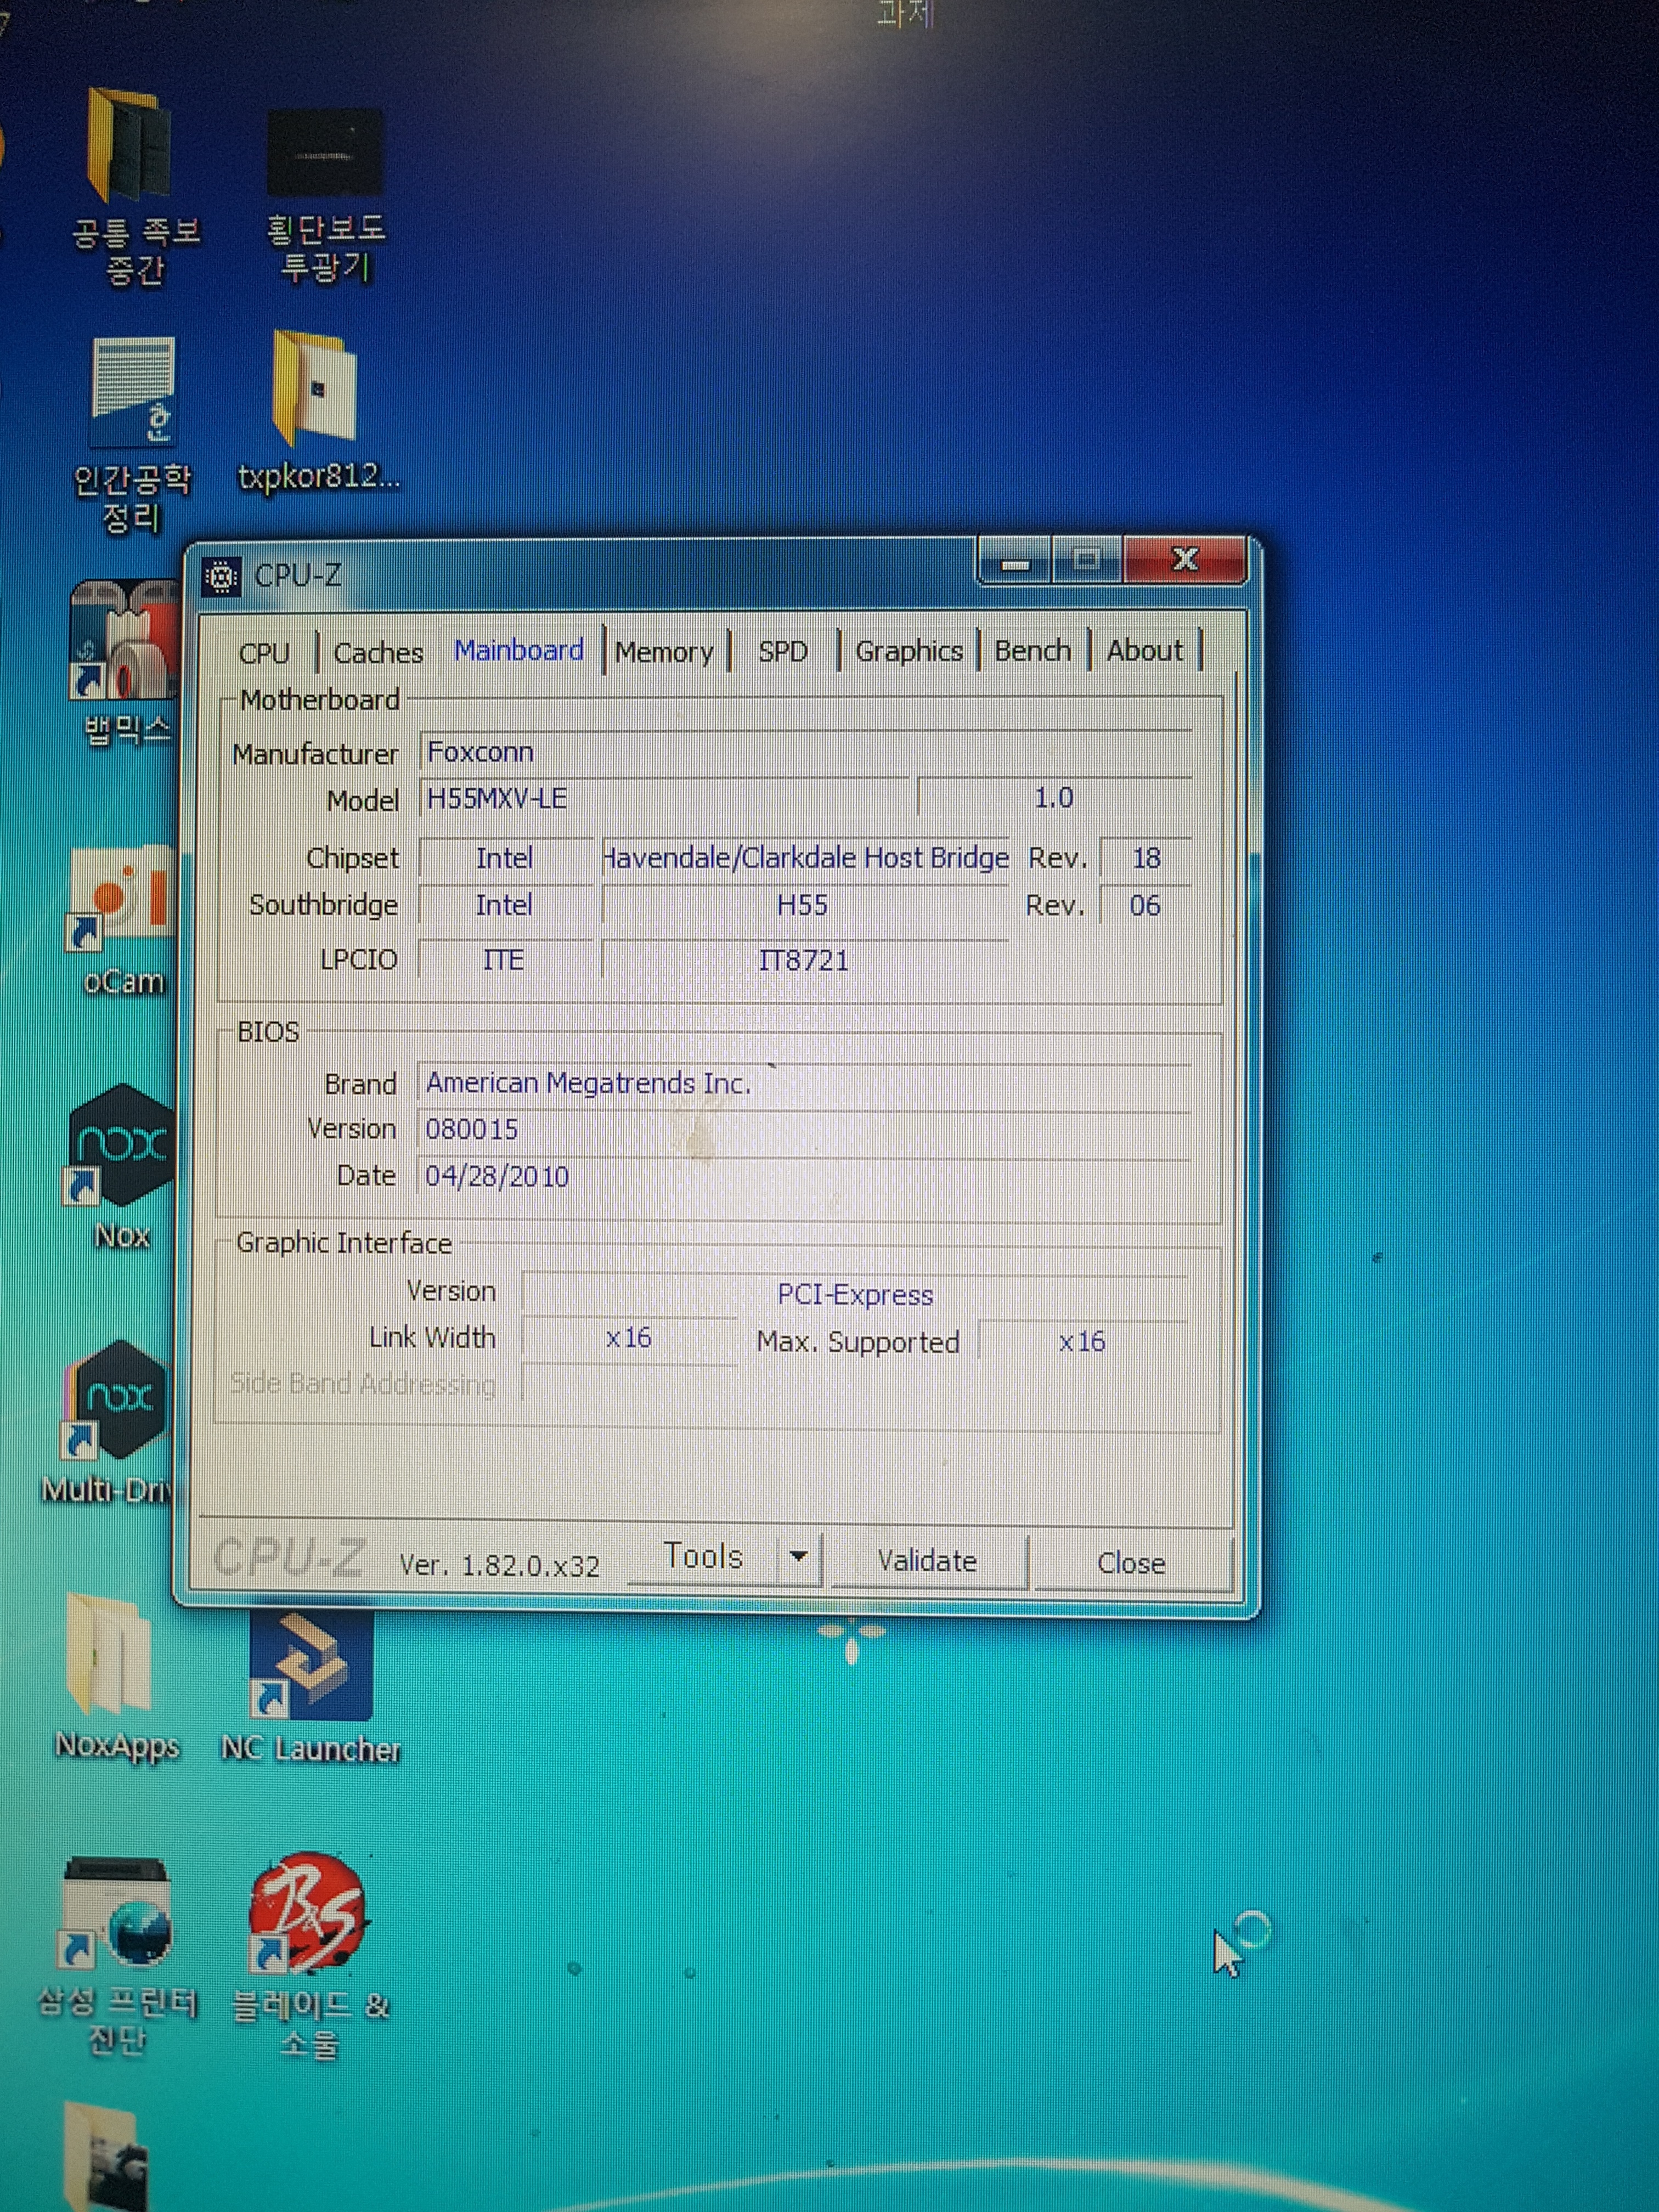Click the Max. Supported x16 value
This screenshot has height=2212, width=1659.
[x=1083, y=1342]
